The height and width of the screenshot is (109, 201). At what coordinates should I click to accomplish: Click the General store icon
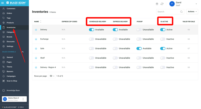click(x=4, y=57)
